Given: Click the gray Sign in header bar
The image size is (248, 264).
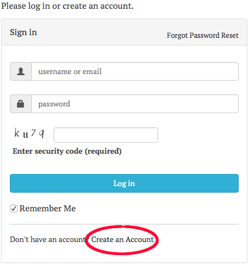Looking at the screenshot, I should point(124,32).
